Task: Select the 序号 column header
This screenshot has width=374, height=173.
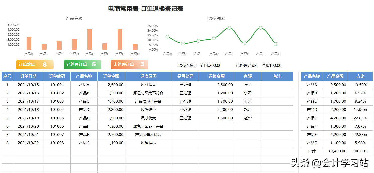Action: pos(7,76)
